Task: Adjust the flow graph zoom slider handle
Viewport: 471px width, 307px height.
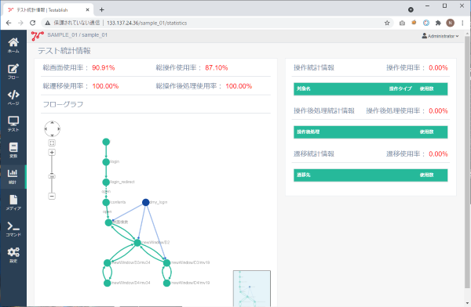Action: pyautogui.click(x=52, y=176)
